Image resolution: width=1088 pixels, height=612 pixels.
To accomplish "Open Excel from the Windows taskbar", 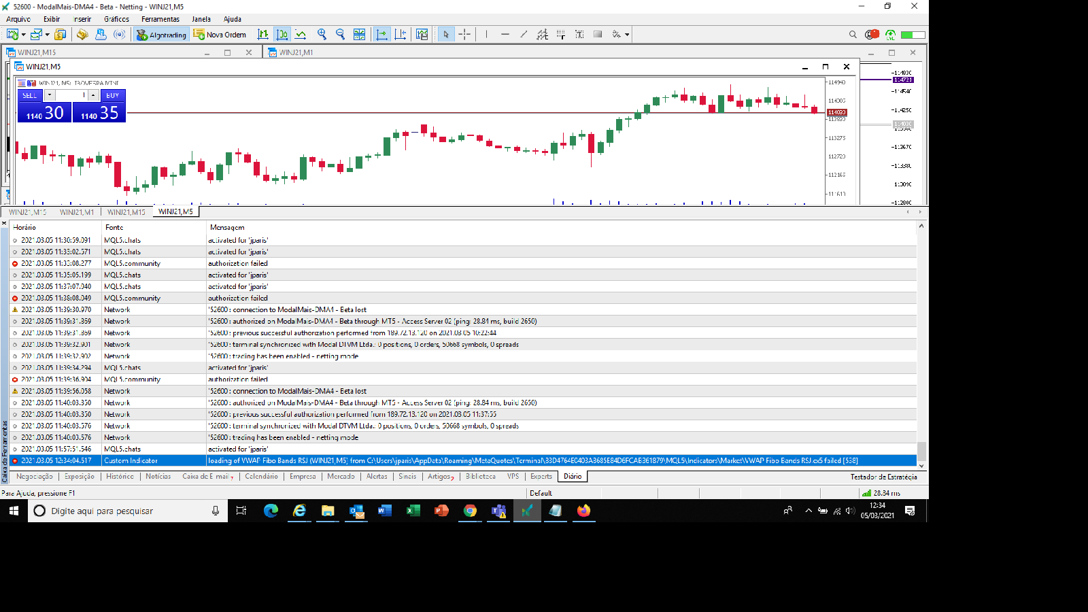I will coord(413,511).
